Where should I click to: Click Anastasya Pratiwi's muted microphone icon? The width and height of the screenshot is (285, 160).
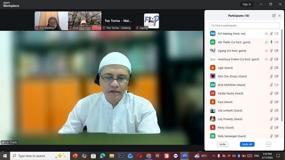tap(271, 59)
